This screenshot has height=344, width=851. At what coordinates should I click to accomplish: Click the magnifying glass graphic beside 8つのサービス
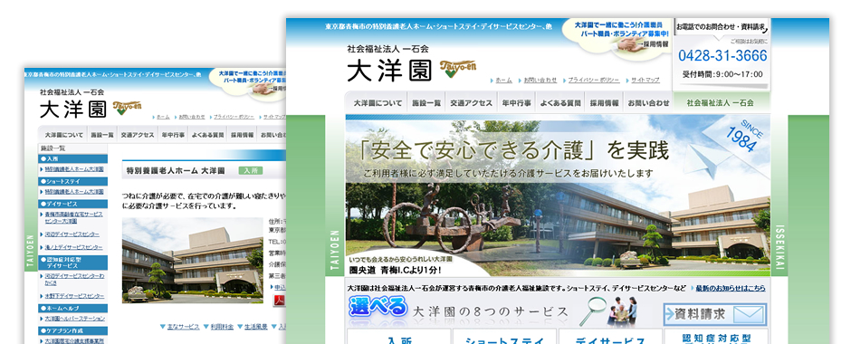[x=593, y=311]
